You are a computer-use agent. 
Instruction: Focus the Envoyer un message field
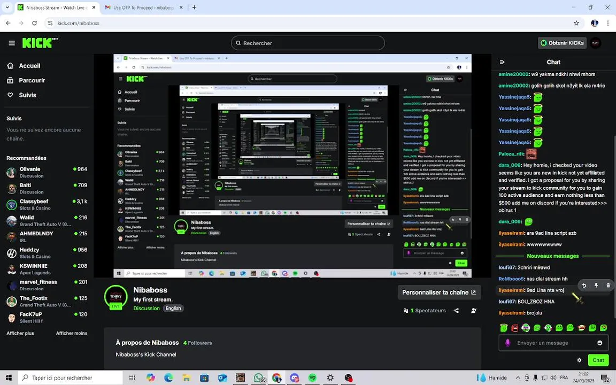click(553, 343)
